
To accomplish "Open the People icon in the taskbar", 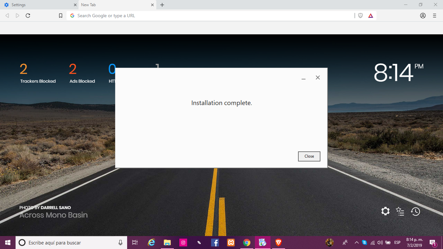I will (345, 243).
